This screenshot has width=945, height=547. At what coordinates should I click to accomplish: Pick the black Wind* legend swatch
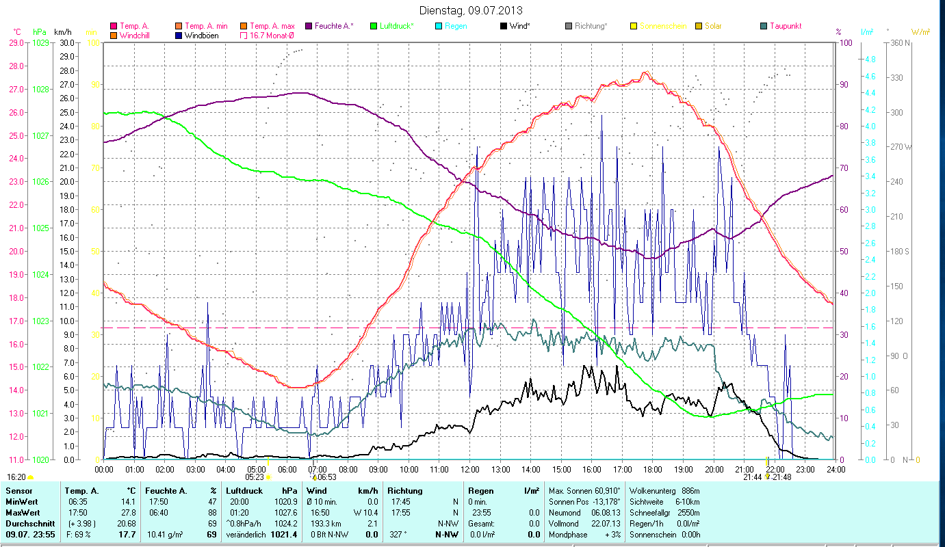[504, 27]
